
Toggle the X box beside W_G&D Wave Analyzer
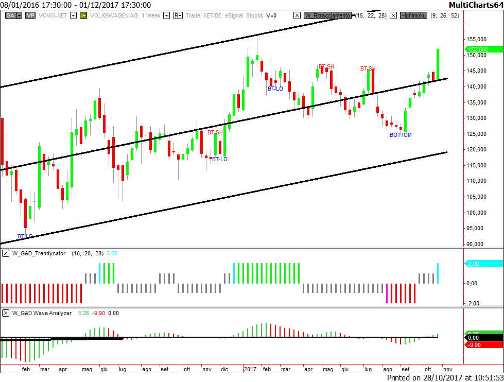click(6, 313)
